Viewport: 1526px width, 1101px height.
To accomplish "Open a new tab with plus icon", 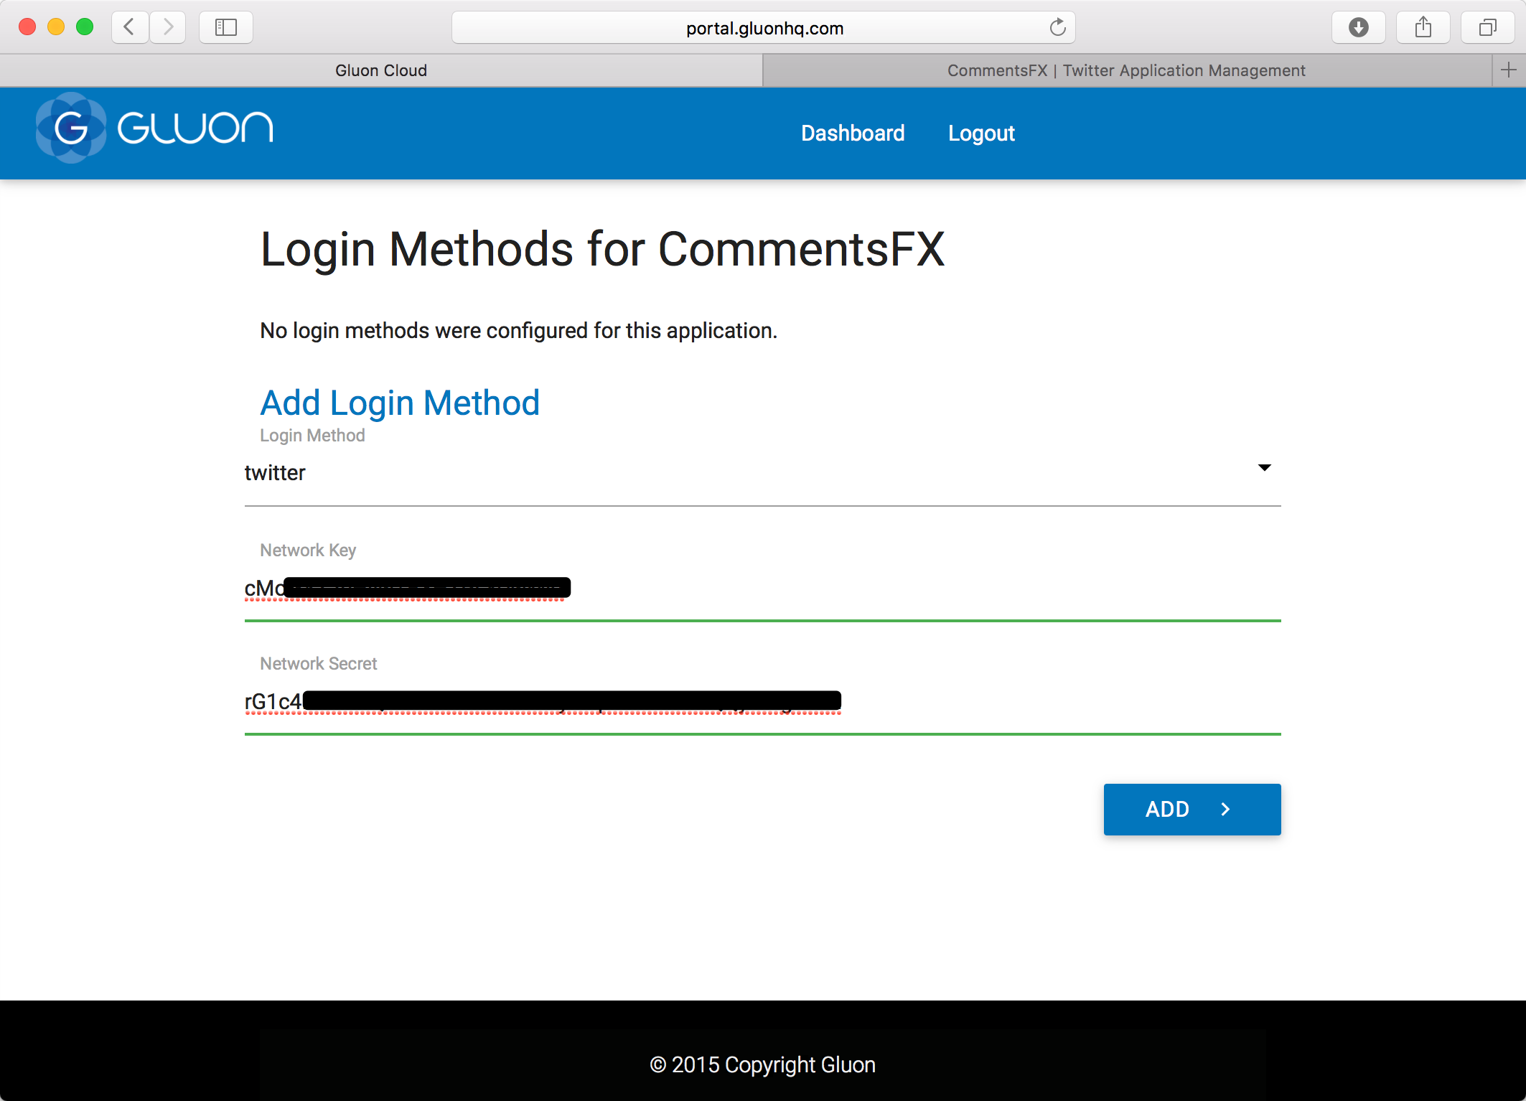I will [1509, 70].
